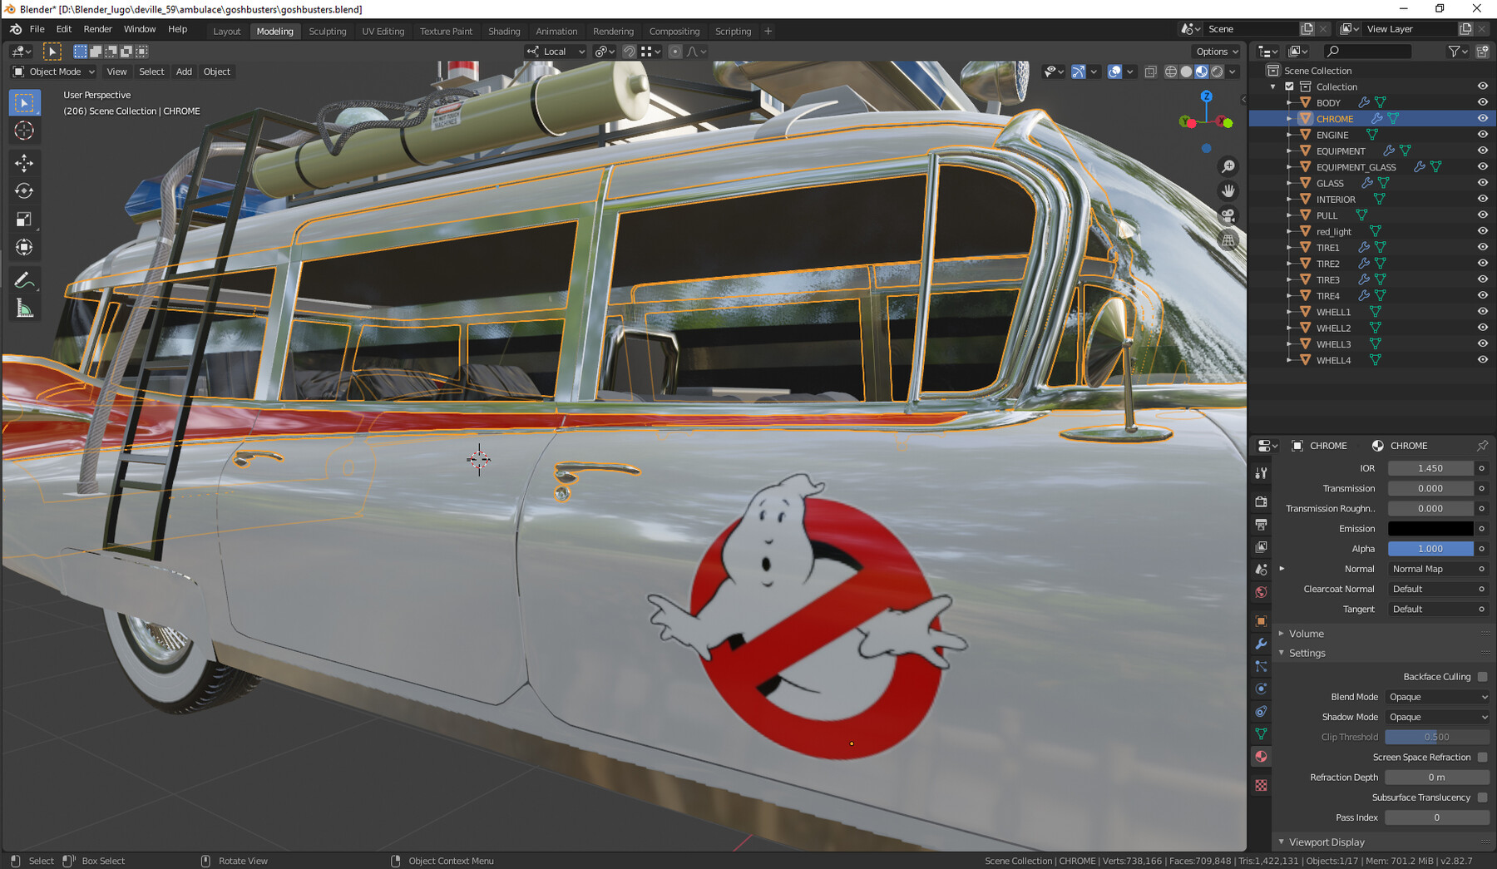Hide the BODY object in outliner

point(1482,102)
